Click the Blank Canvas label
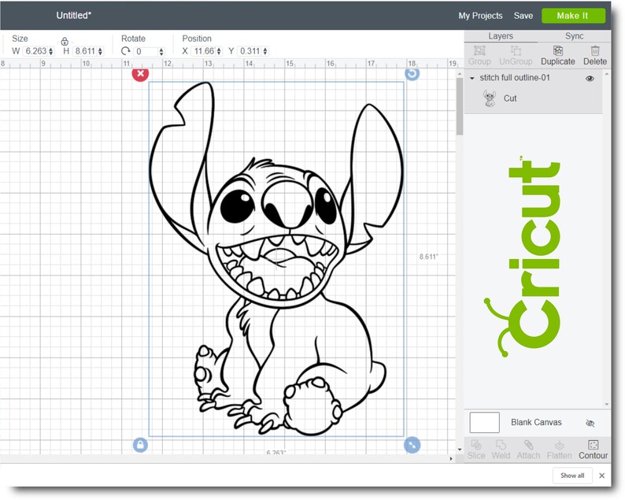 pyautogui.click(x=536, y=422)
